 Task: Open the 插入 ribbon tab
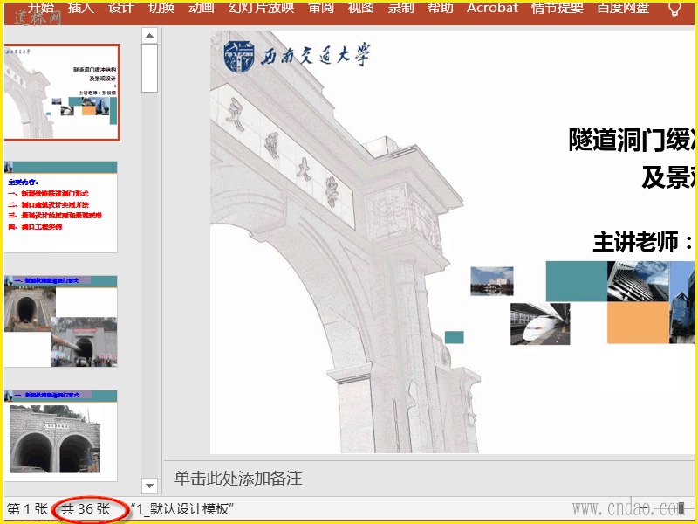coord(81,8)
